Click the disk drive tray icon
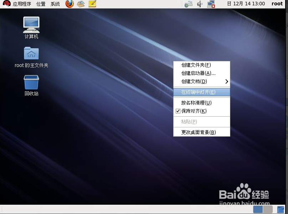The width and height of the screenshot is (288, 214). pos(189,4)
